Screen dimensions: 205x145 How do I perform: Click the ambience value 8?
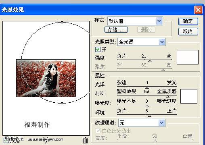(x=146, y=111)
